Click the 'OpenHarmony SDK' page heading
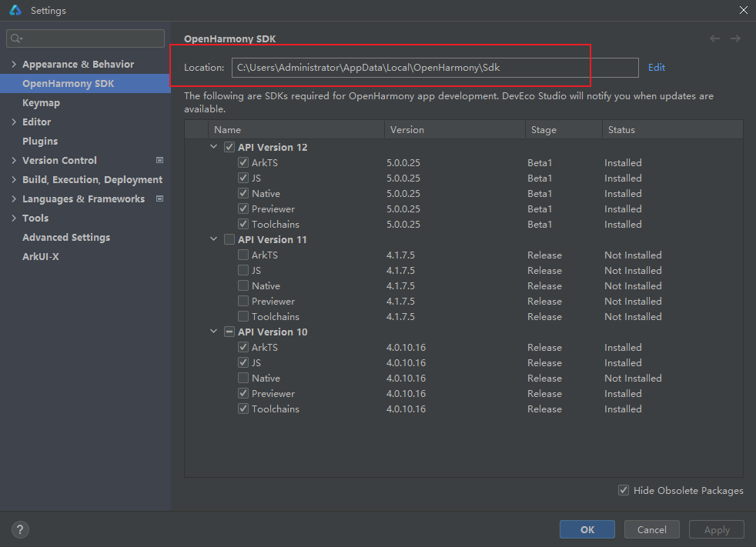The width and height of the screenshot is (756, 547). point(230,39)
